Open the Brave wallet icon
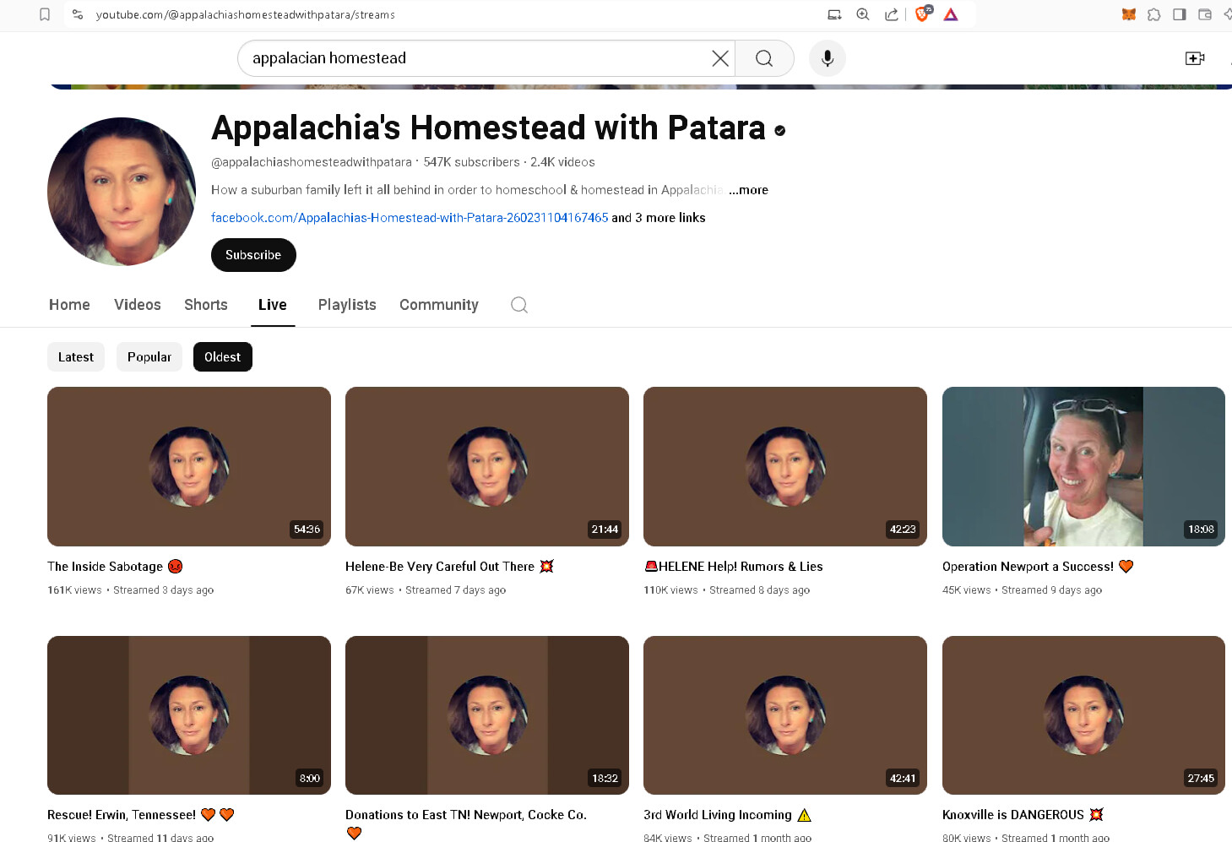The image size is (1232, 842). tap(1205, 14)
